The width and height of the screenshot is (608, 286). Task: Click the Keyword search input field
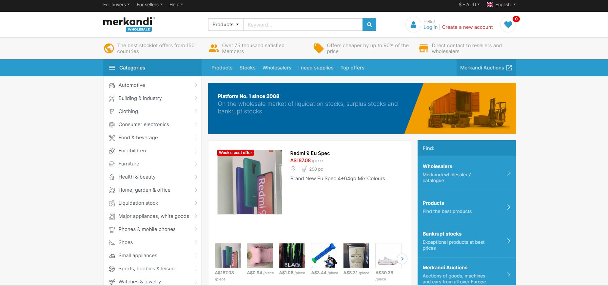click(303, 25)
